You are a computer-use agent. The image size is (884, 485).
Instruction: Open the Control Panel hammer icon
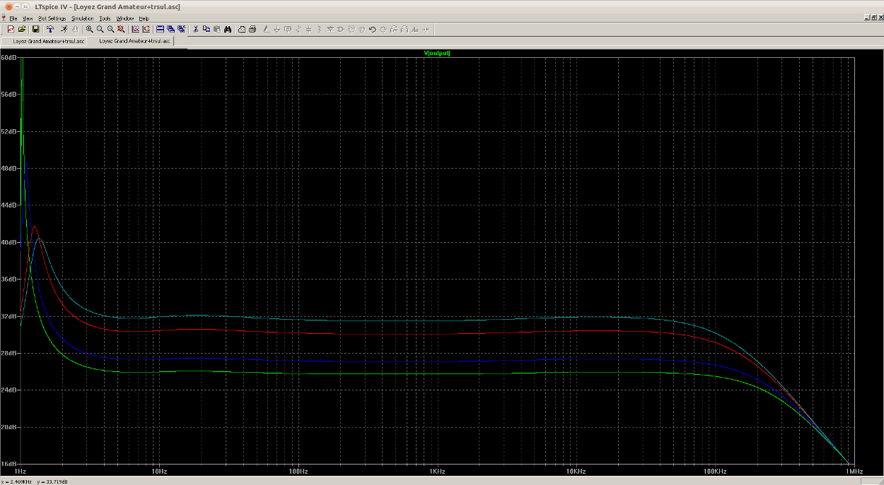point(50,29)
